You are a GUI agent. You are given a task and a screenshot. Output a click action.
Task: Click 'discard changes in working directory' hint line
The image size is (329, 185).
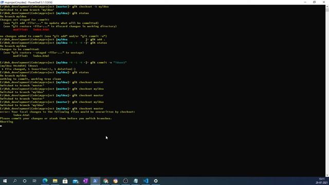tap(60, 26)
